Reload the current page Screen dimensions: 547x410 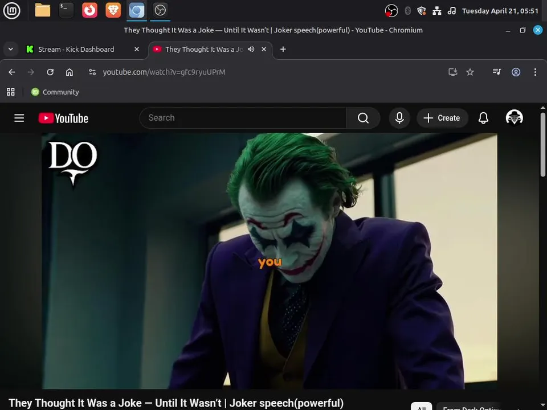pyautogui.click(x=50, y=72)
